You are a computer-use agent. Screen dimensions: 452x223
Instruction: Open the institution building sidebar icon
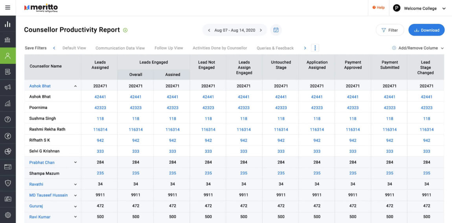pos(8,40)
